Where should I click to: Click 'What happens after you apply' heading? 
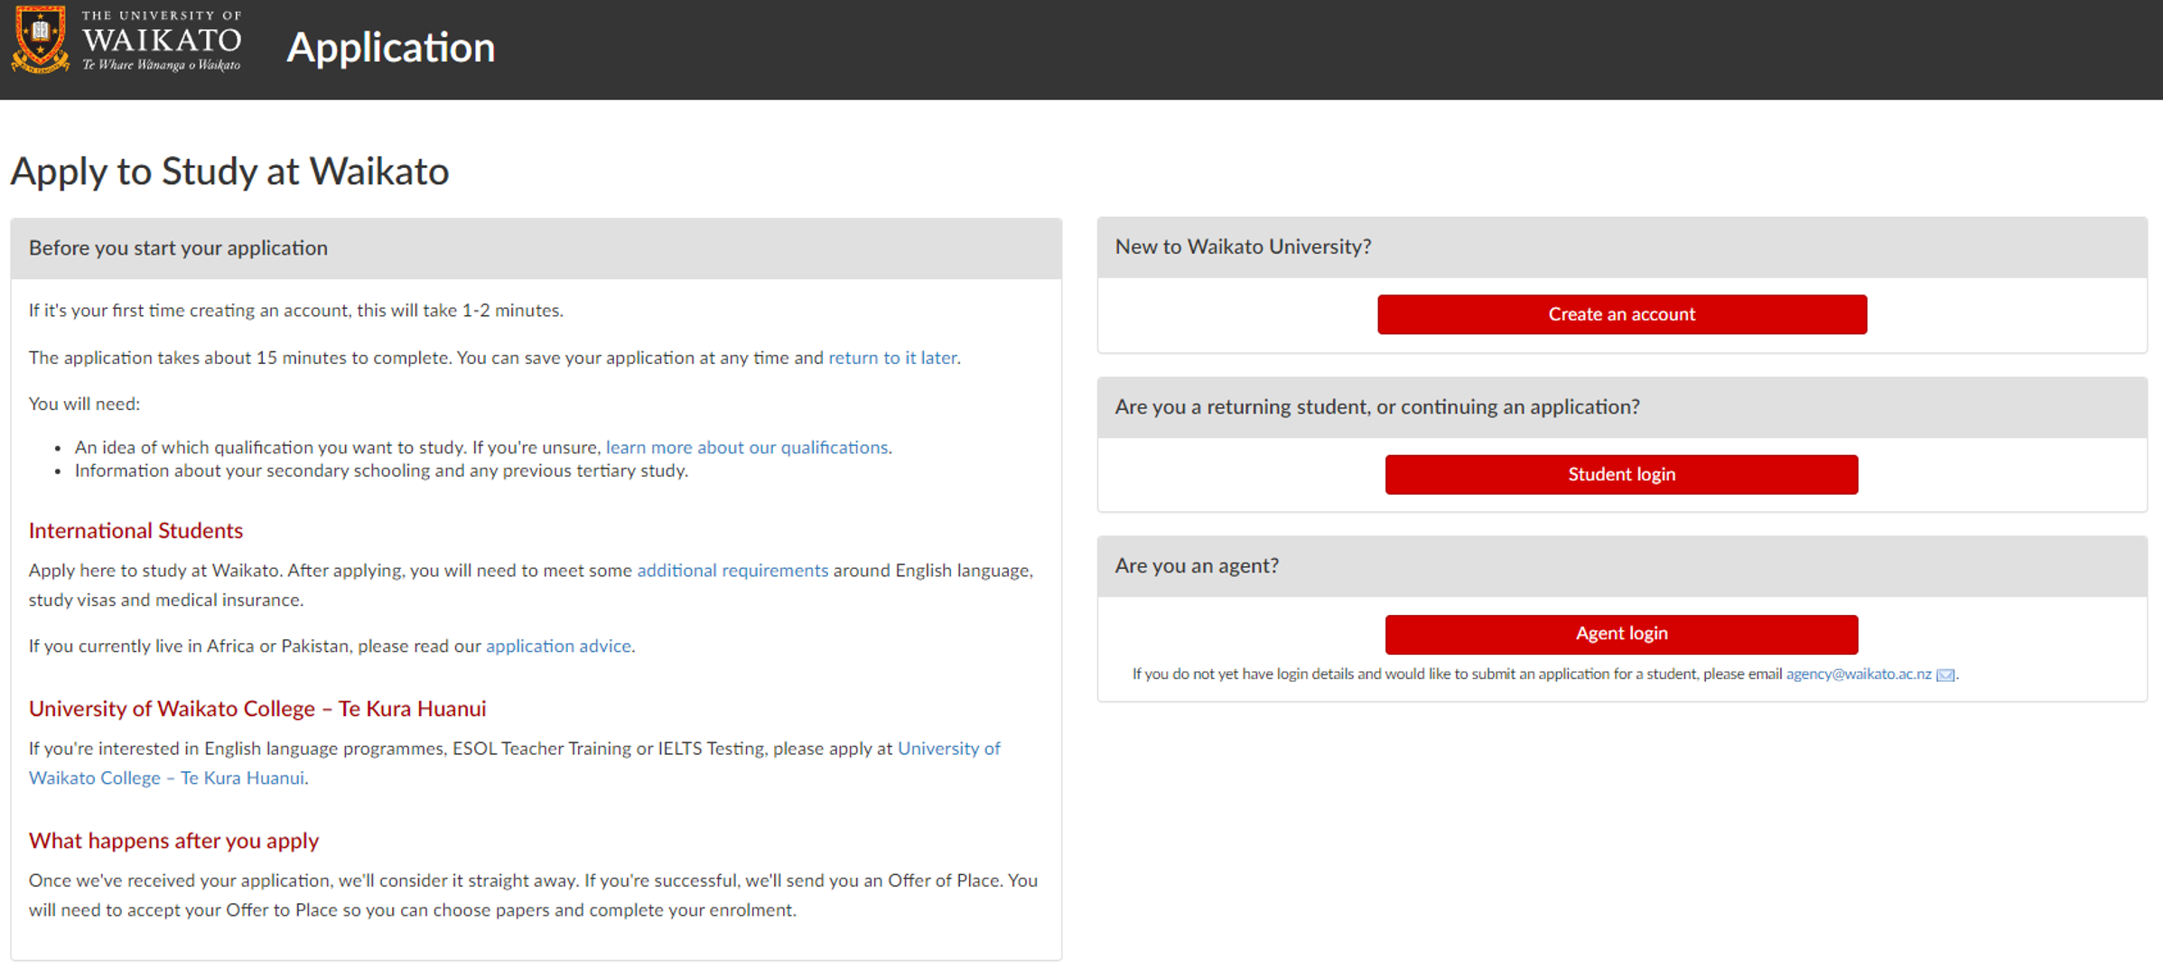coord(173,841)
